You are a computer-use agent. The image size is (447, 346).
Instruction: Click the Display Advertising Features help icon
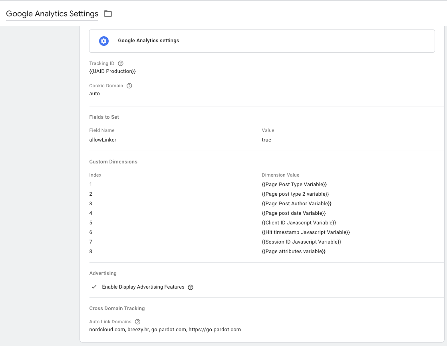(191, 287)
